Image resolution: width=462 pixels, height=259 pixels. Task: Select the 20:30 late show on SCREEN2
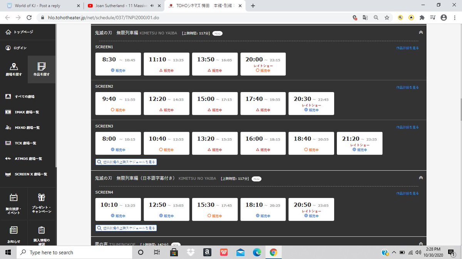311,104
